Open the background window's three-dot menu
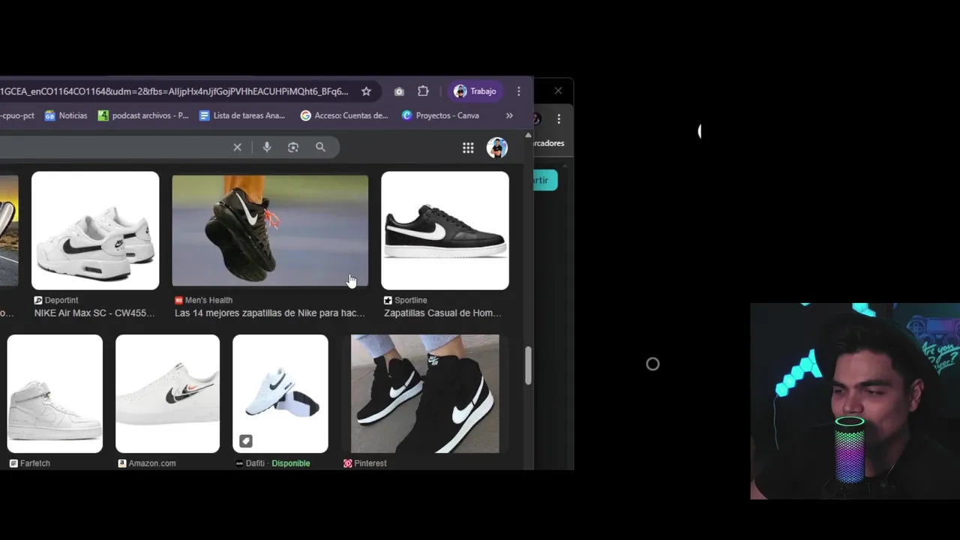 [x=559, y=119]
